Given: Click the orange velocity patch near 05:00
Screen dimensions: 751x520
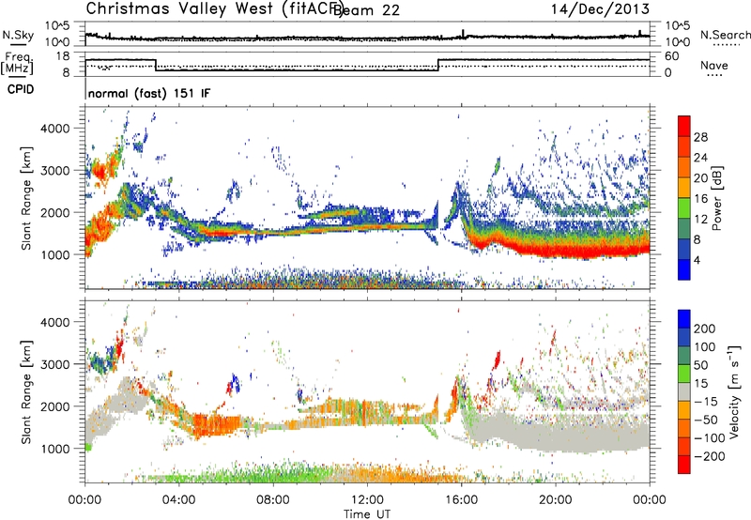Looking at the screenshot, I should pyautogui.click(x=218, y=424).
